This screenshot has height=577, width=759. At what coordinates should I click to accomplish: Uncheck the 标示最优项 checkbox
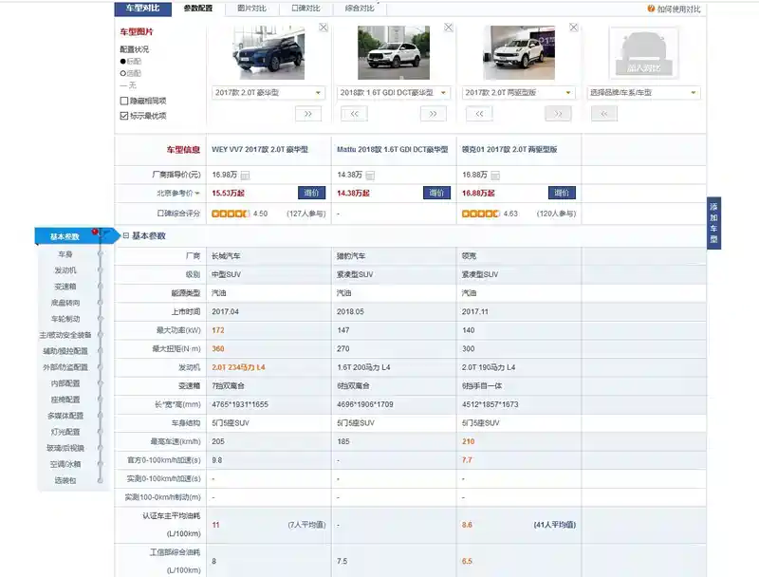[124, 116]
